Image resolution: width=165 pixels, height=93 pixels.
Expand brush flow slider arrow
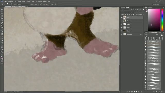50,4
